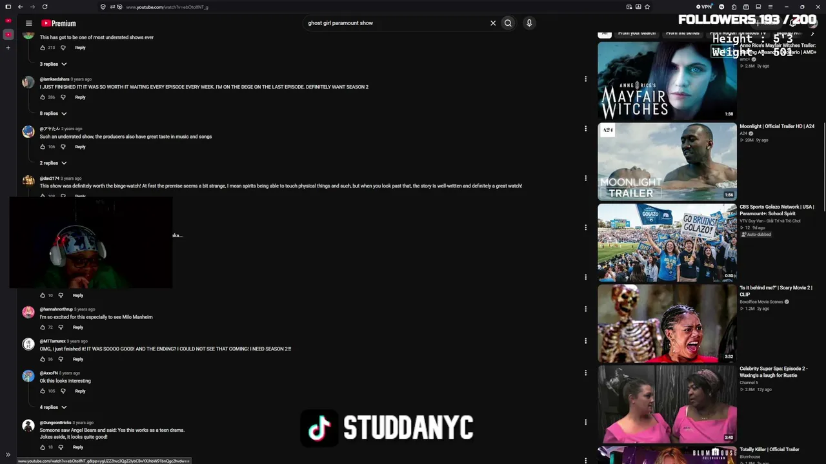
Task: Open options for the Milo Manheim comment
Action: click(585, 309)
